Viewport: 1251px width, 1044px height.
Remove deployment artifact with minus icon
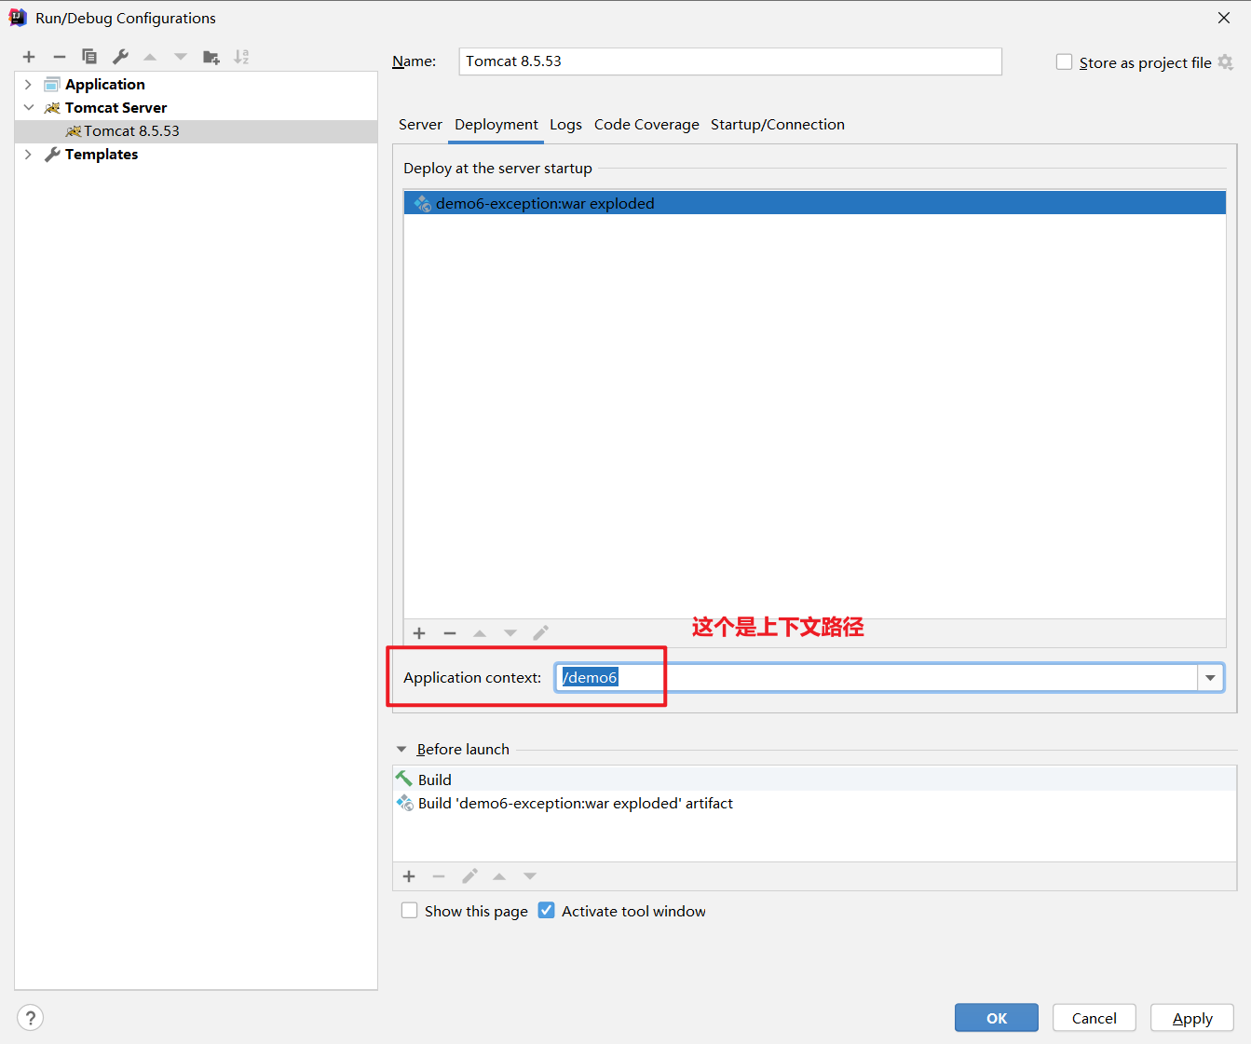pos(450,633)
